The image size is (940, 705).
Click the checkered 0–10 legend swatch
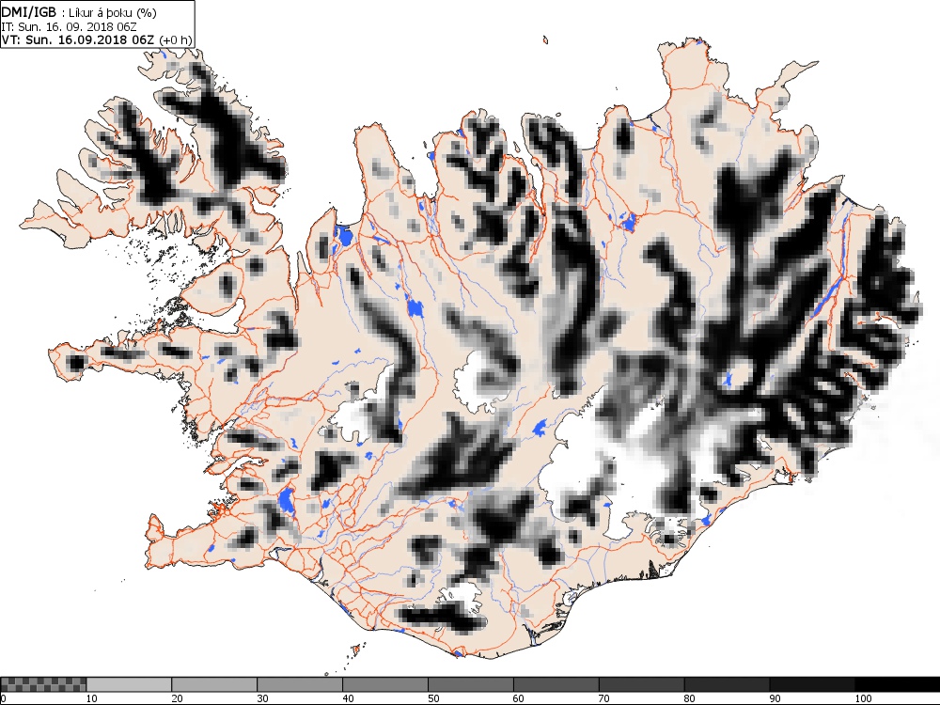point(43,684)
